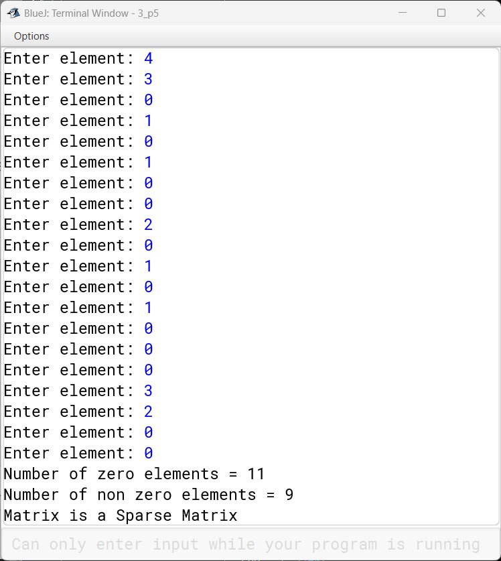Screen dimensions: 501x561
Task: Click the first blue 1 input value
Action: (x=148, y=121)
